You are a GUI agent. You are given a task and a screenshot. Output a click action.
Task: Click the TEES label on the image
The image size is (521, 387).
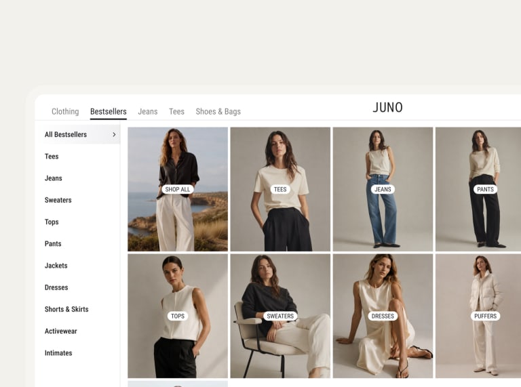[280, 189]
